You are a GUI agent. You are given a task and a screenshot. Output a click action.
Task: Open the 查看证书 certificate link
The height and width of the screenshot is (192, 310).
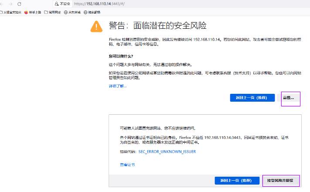coord(127,165)
